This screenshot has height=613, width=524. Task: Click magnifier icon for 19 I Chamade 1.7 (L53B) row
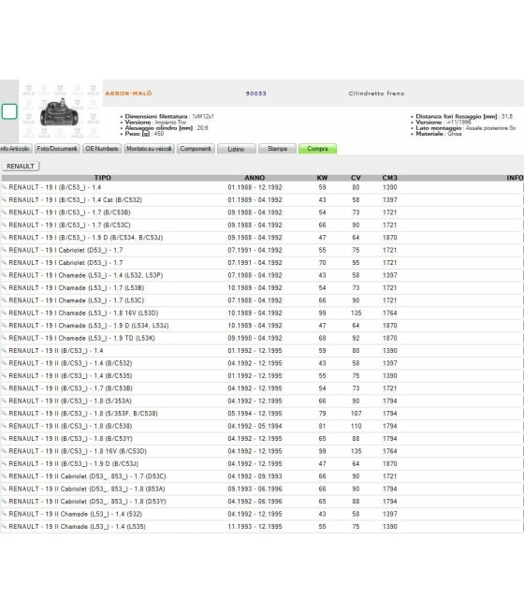point(4,287)
